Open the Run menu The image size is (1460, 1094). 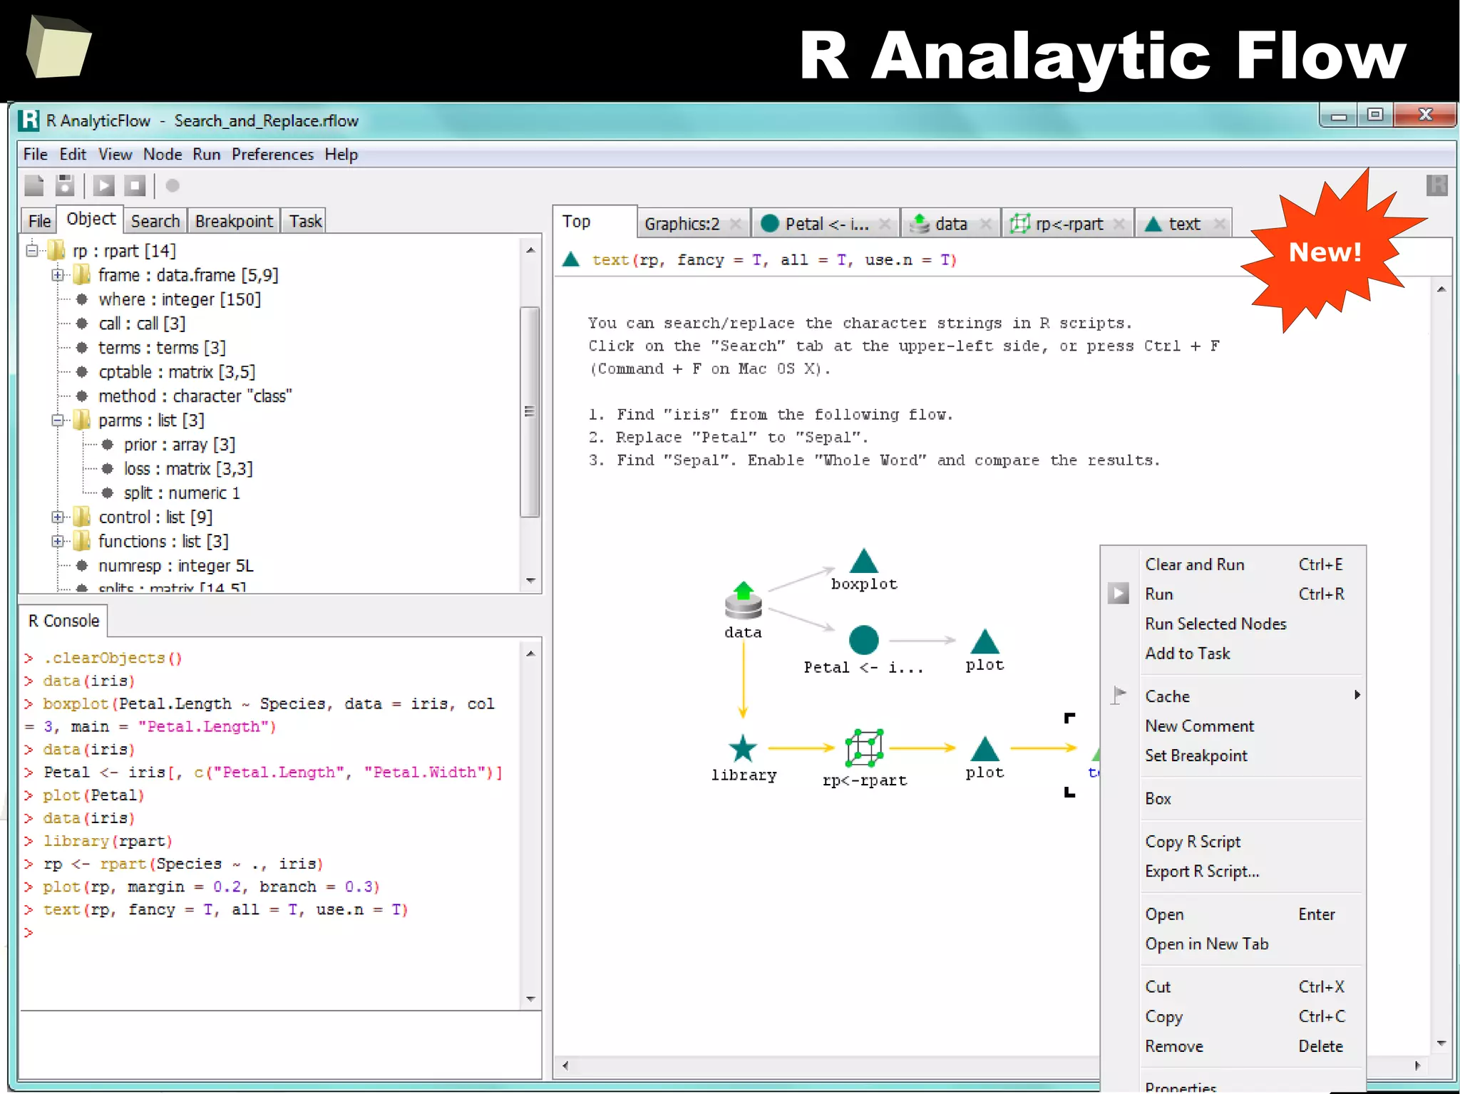pyautogui.click(x=207, y=155)
